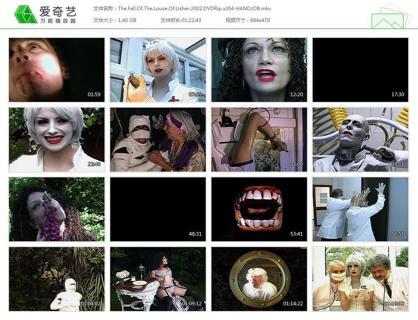
Task: Select the bandaged mummy thumbnail at 27:50
Action: coord(158,139)
